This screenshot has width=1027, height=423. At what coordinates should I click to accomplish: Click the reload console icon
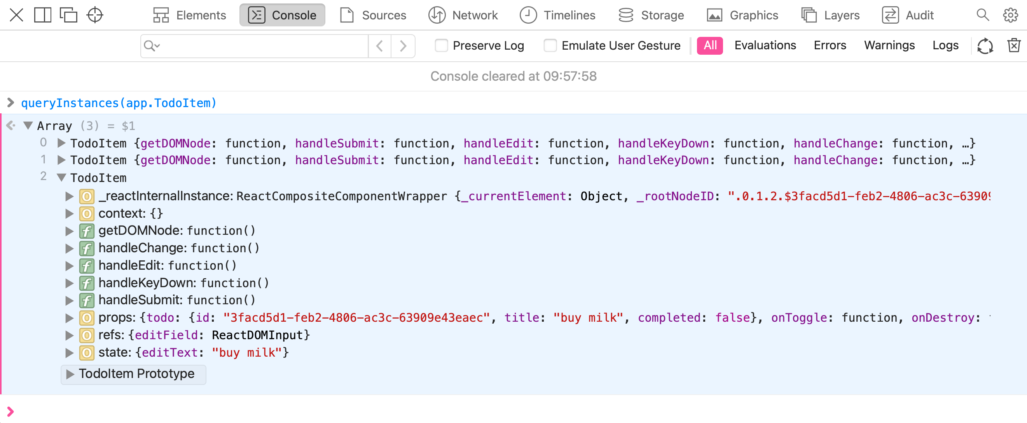point(984,45)
